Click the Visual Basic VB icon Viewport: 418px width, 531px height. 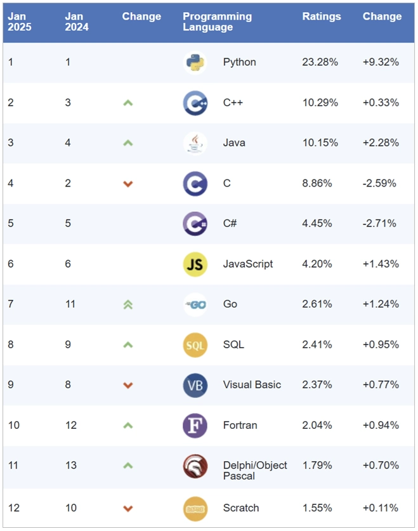click(x=195, y=385)
